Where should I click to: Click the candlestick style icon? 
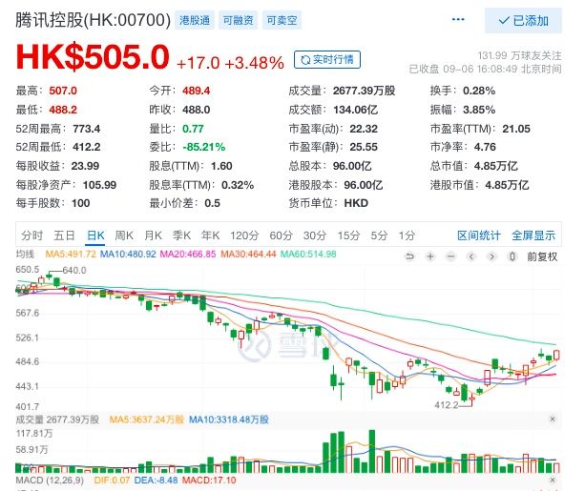click(512, 256)
